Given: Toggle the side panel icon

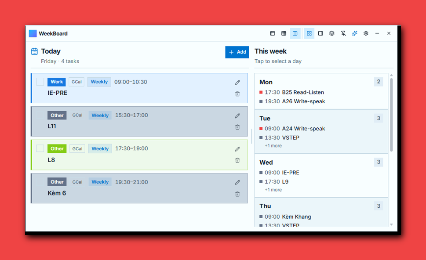Looking at the screenshot, I should point(320,33).
